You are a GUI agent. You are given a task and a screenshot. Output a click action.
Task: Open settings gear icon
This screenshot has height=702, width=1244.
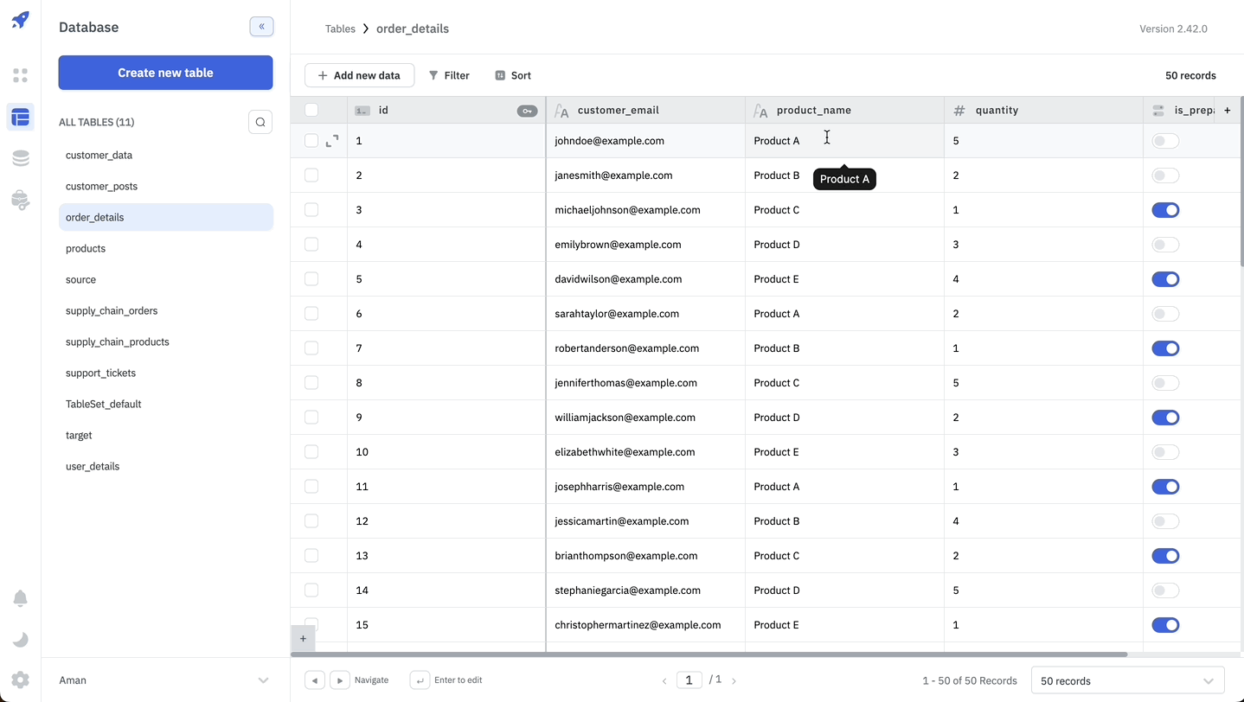pyautogui.click(x=20, y=680)
